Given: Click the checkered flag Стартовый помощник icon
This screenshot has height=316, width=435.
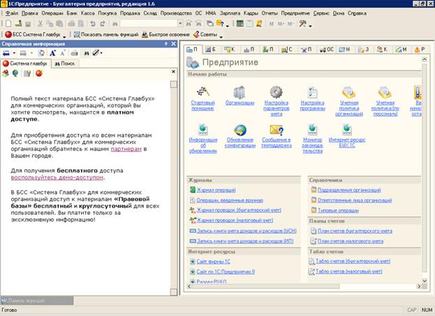Looking at the screenshot, I should click(x=202, y=92).
